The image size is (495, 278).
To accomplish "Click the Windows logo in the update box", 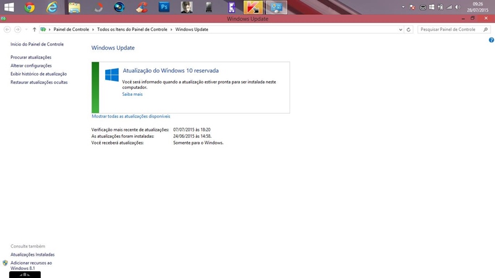I will [112, 75].
